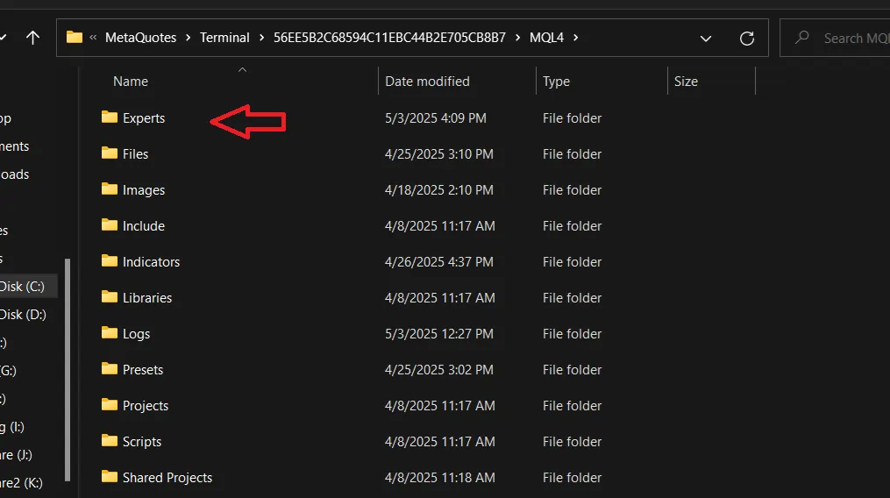Click date 4/8/2025 11:18 AM
The image size is (890, 498).
click(440, 478)
